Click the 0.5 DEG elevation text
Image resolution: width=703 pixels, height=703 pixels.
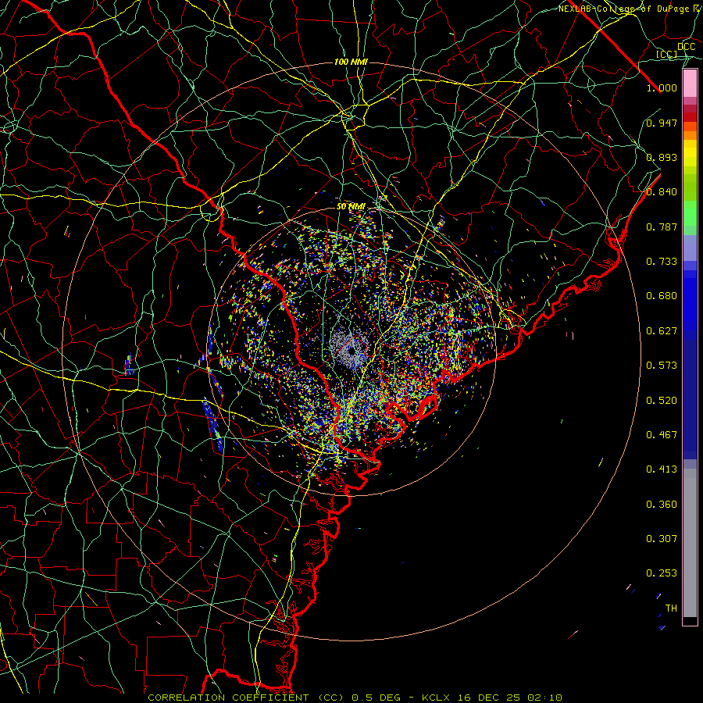(376, 698)
